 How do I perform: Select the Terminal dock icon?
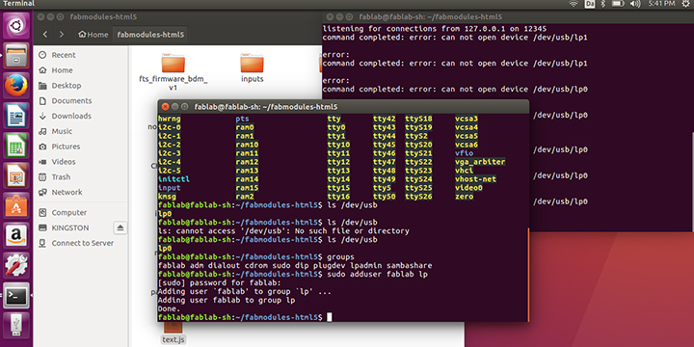[16, 296]
